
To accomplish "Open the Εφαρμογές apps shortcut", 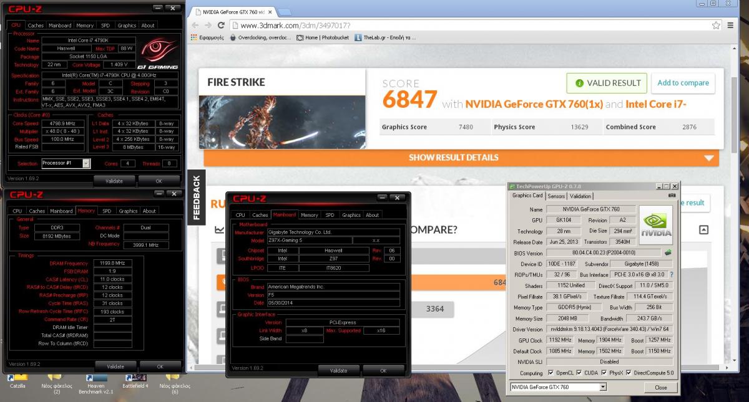I will [x=207, y=37].
